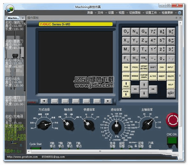Click the right soft key arrow

(108, 101)
